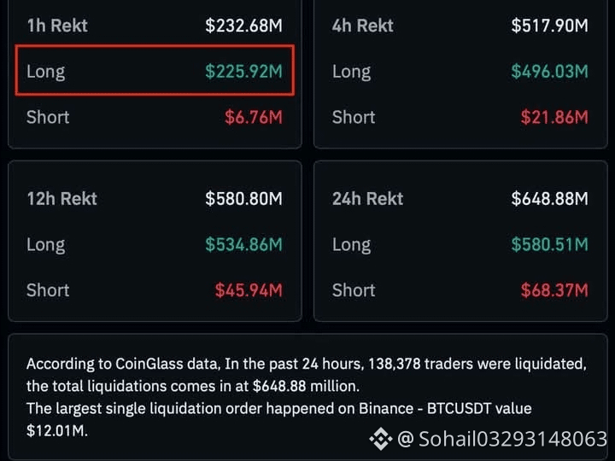This screenshot has width=615, height=461.
Task: Select the highlighted 1h Long $225.92M row
Action: pos(155,71)
